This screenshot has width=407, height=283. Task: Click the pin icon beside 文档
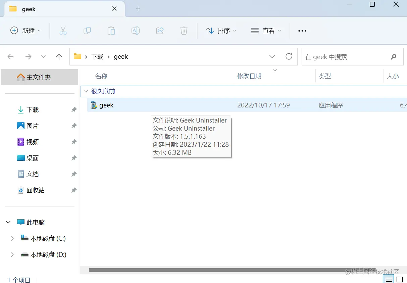coord(74,174)
